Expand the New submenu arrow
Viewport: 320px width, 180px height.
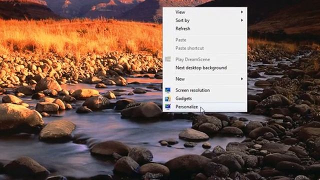pos(242,79)
